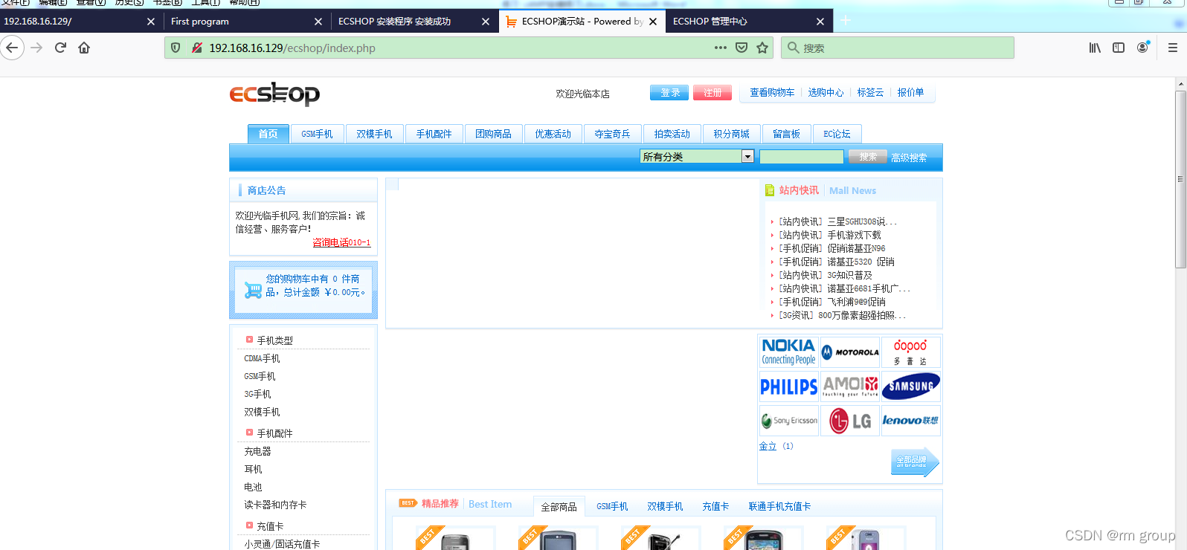This screenshot has width=1187, height=550.
Task: Select the 首页 navigation tab
Action: coord(268,134)
